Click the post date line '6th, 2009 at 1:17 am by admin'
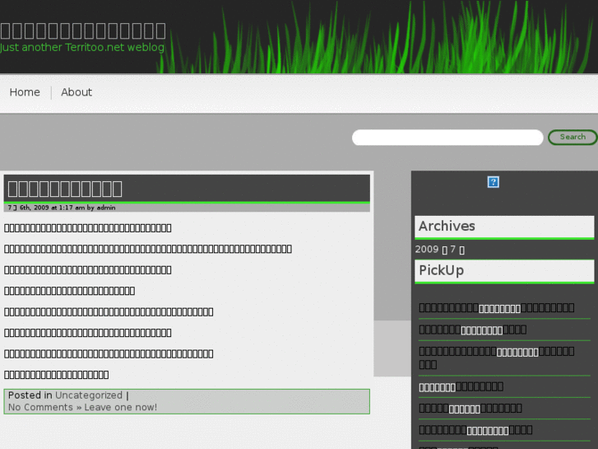Screen dimensions: 598x449 click(x=62, y=208)
